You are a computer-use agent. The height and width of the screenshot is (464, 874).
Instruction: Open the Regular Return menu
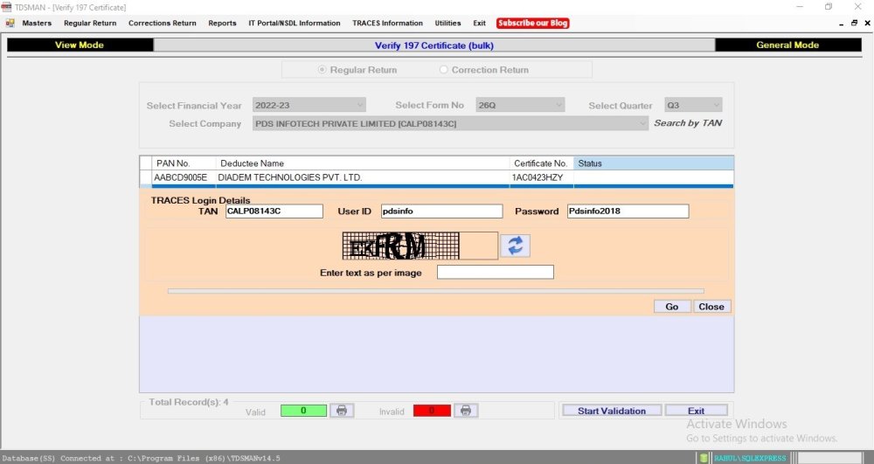90,23
